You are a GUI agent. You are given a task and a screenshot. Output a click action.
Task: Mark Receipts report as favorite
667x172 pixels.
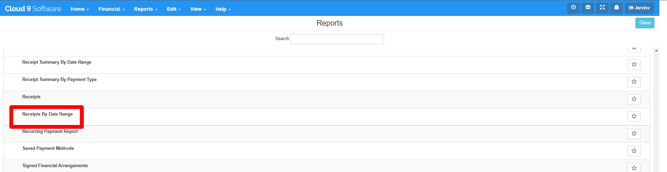tap(634, 99)
